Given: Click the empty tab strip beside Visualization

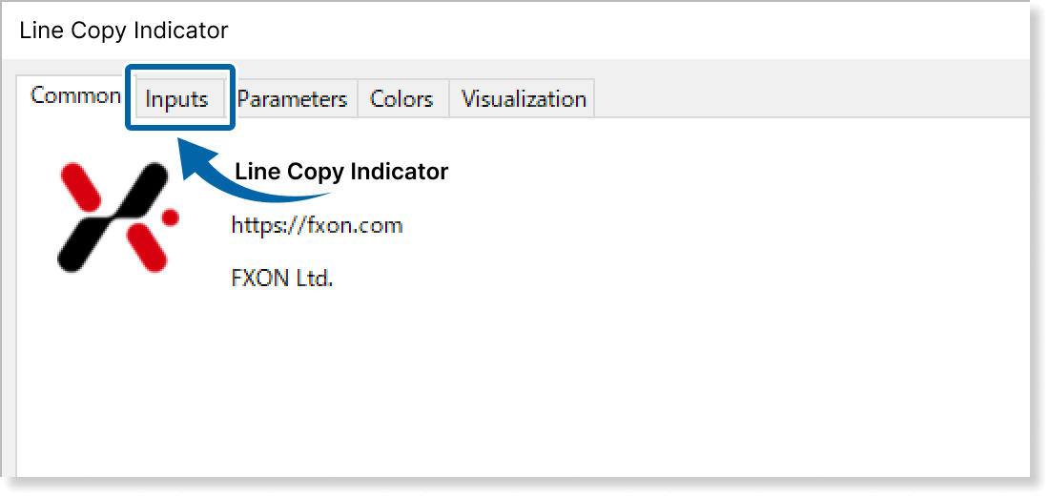Looking at the screenshot, I should pos(811,99).
